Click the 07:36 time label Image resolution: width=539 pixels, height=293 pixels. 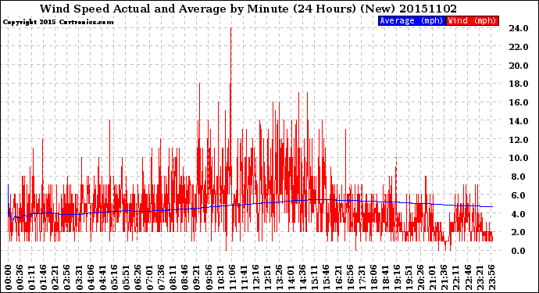tap(161, 277)
